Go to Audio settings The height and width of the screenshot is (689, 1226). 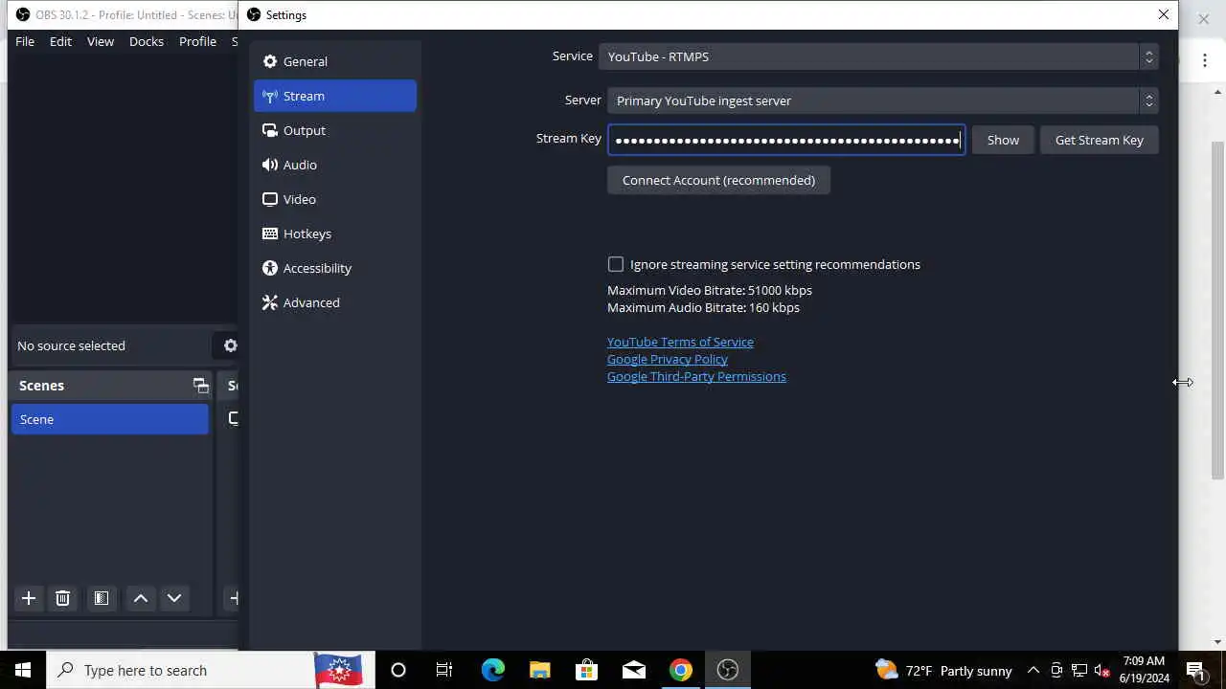point(334,165)
